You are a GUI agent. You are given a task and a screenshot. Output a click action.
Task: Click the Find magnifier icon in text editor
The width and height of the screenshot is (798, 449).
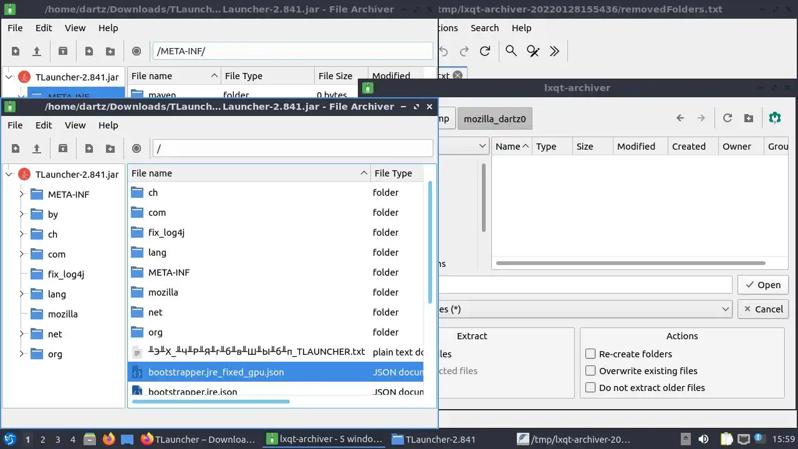pos(511,51)
